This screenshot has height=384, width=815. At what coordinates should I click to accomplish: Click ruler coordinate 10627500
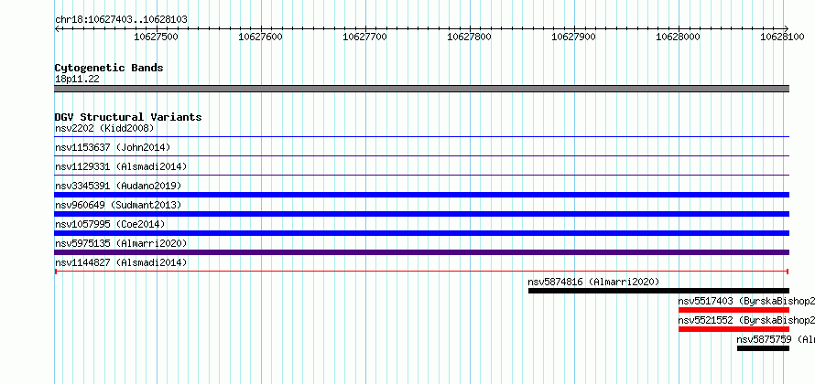pos(156,37)
